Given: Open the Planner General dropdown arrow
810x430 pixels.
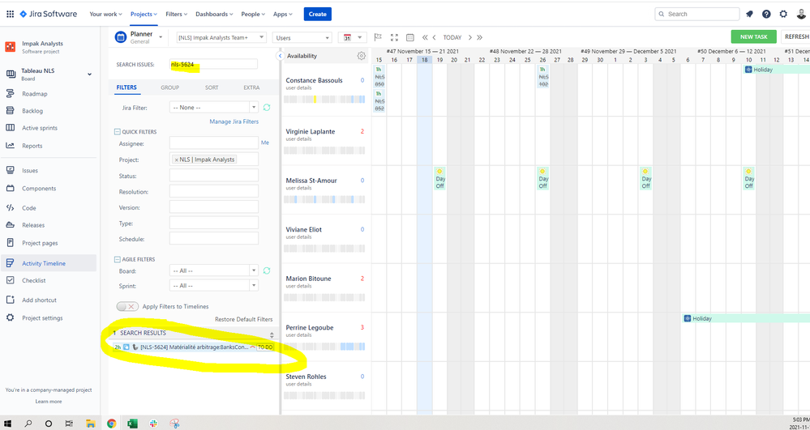Looking at the screenshot, I should (161, 37).
